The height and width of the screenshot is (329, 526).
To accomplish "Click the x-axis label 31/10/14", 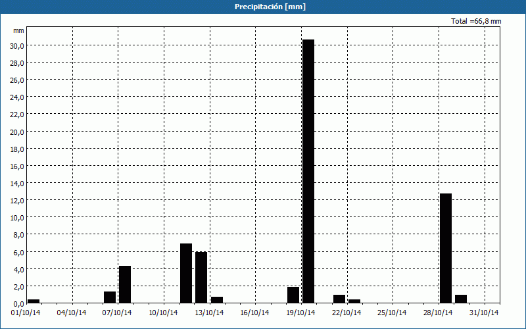I will point(484,313).
